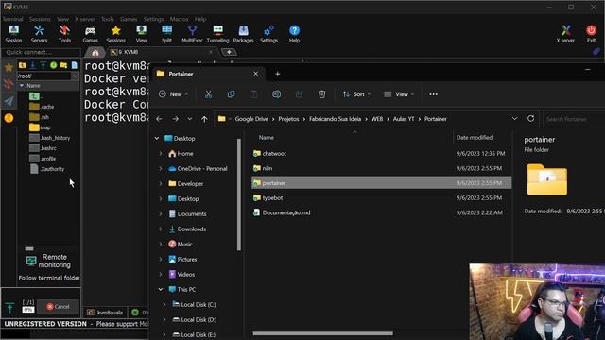This screenshot has height=340, width=605.
Task: Open the Explorer View dropdown
Action: [399, 94]
